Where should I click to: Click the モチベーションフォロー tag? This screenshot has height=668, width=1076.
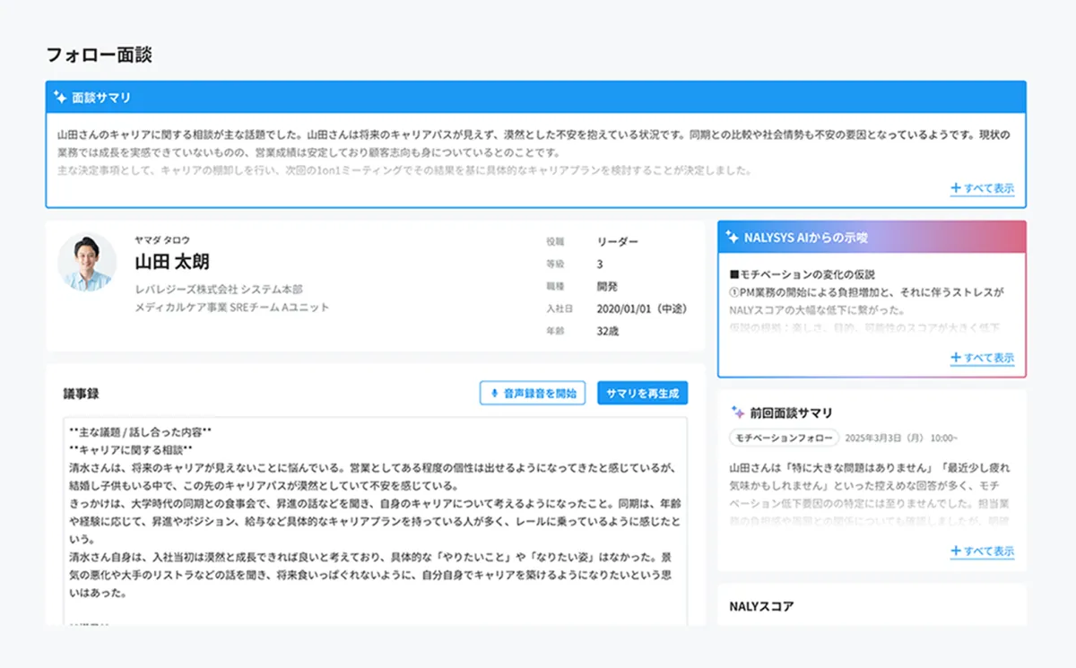tap(785, 438)
